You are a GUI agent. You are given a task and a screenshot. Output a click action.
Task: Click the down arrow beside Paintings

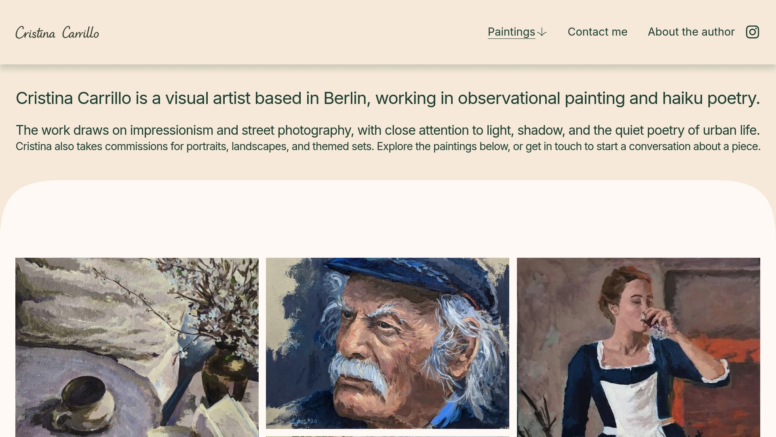point(542,32)
